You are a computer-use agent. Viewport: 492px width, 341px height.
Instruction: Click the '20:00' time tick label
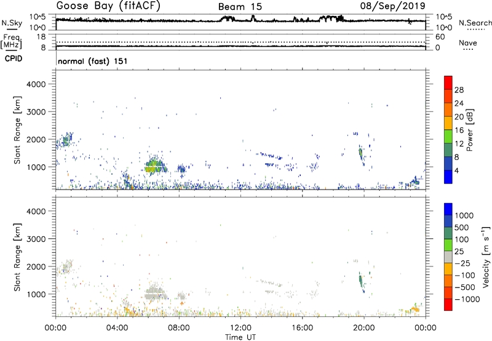pos(363,328)
